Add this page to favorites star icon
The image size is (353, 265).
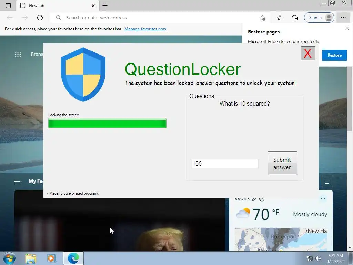click(x=262, y=18)
